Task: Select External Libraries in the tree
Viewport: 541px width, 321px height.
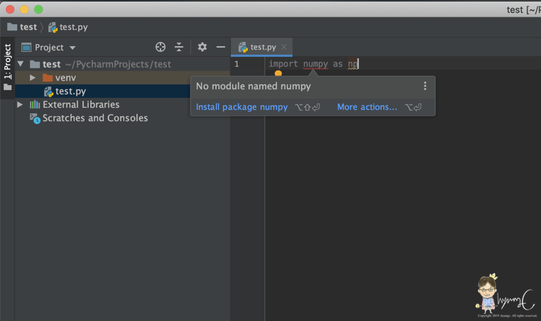Action: (81, 104)
